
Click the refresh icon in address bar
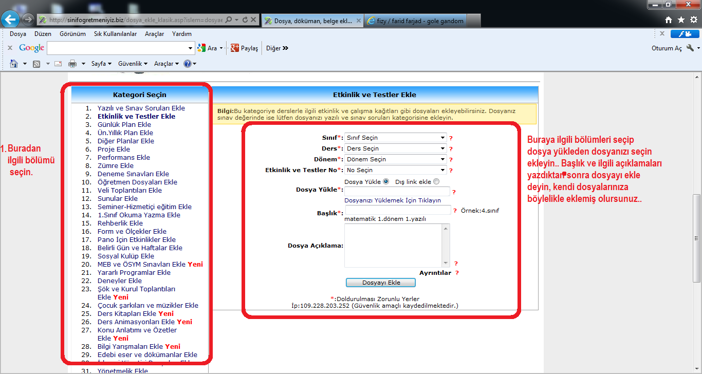(x=245, y=20)
